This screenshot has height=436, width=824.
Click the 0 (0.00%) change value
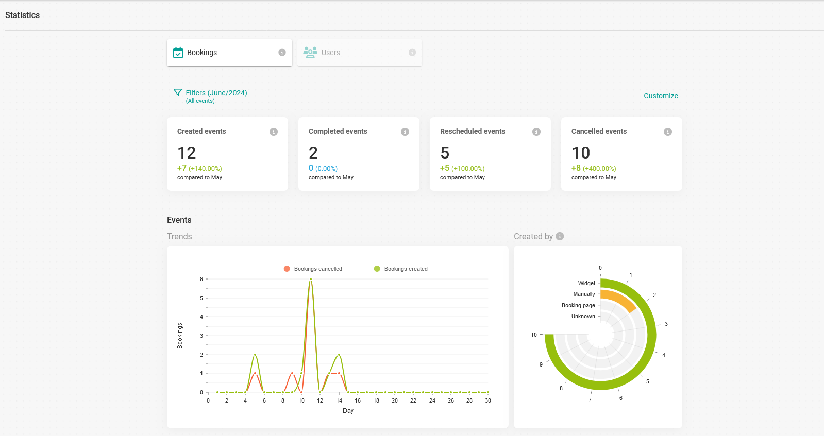[x=323, y=168]
